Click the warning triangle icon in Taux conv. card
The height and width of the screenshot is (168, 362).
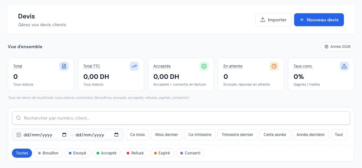click(x=344, y=66)
